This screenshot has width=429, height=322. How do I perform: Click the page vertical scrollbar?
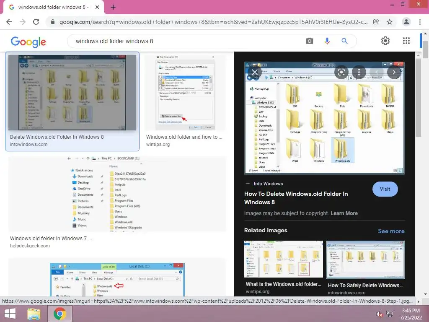(x=426, y=49)
